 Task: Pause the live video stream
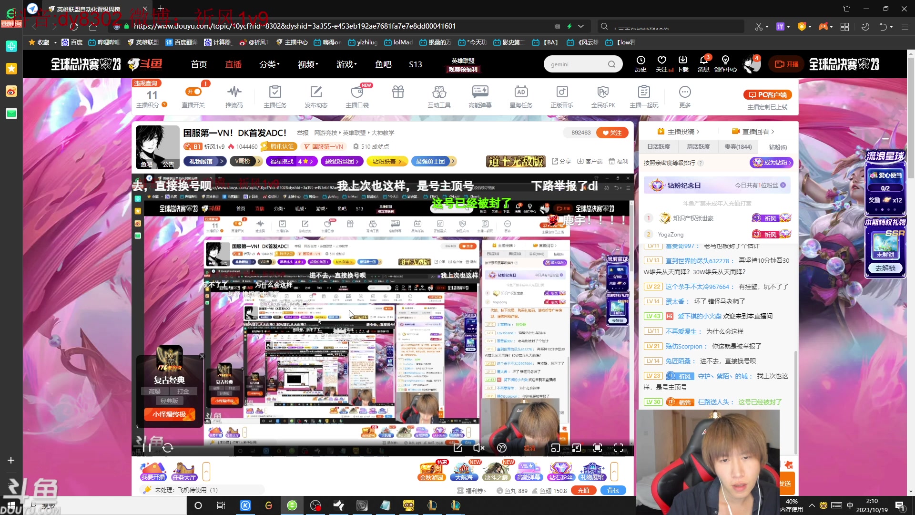147,448
